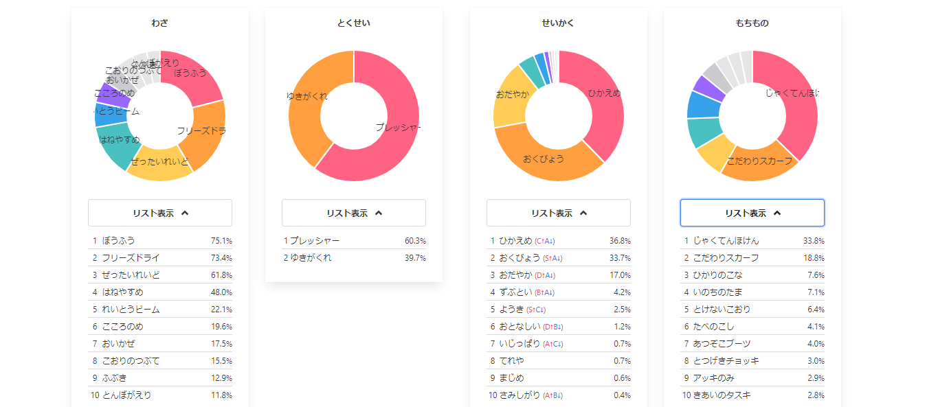Click the ずぶとい row in せいかく list
The width and height of the screenshot is (927, 407).
click(558, 292)
